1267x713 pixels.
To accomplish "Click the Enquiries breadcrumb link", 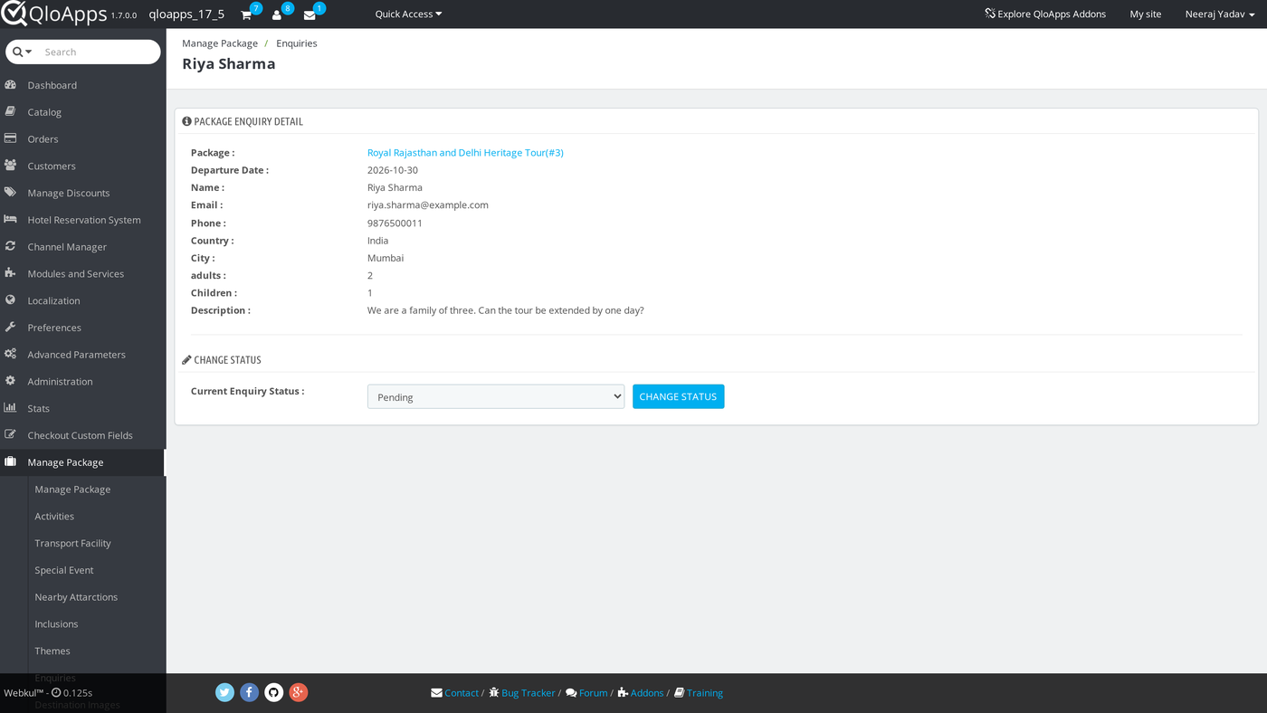I will coord(297,43).
